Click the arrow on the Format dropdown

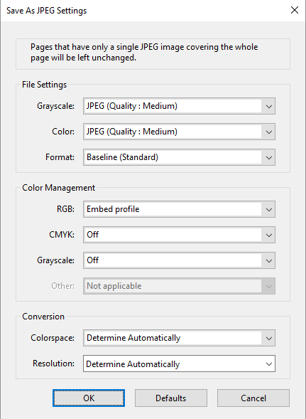click(x=268, y=157)
